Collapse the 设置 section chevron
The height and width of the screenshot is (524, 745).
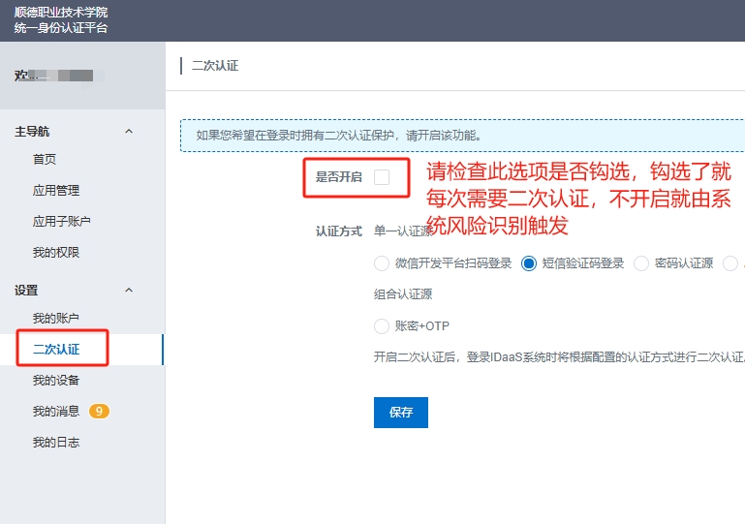pyautogui.click(x=129, y=290)
